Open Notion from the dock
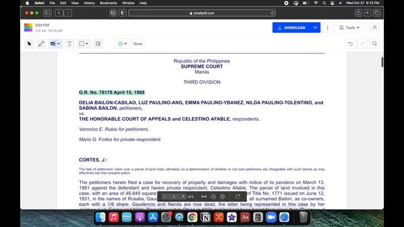Image resolution: width=404 pixels, height=227 pixels. [x=205, y=217]
